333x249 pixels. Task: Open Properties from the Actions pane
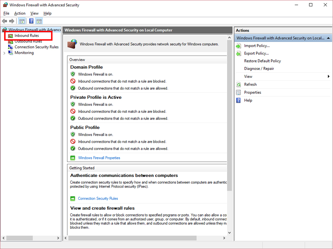(252, 92)
